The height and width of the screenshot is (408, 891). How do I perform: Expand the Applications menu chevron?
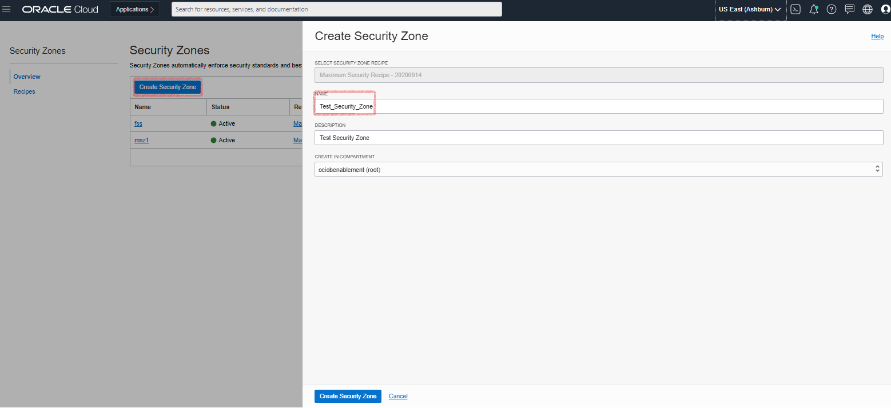(153, 9)
